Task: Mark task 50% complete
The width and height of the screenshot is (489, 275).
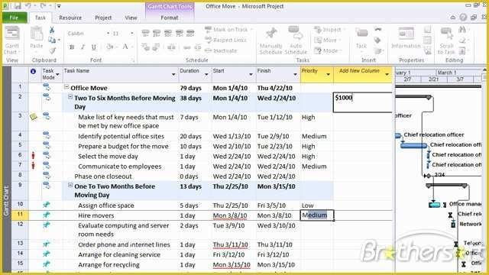Action: point(168,33)
